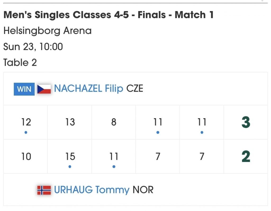This screenshot has width=271, height=211.
Task: Click the CZE country code
Action: coord(135,89)
